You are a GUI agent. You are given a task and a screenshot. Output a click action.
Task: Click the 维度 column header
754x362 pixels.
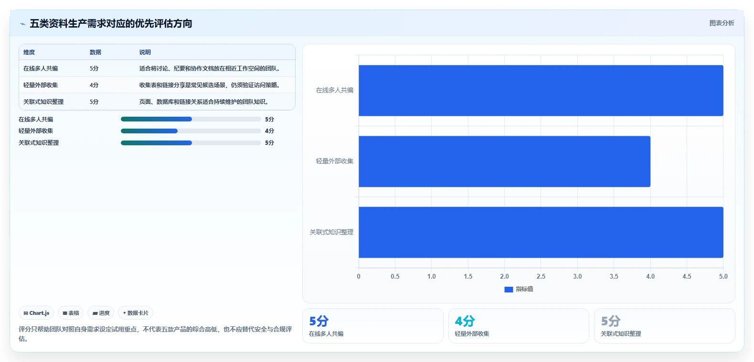[x=29, y=52]
